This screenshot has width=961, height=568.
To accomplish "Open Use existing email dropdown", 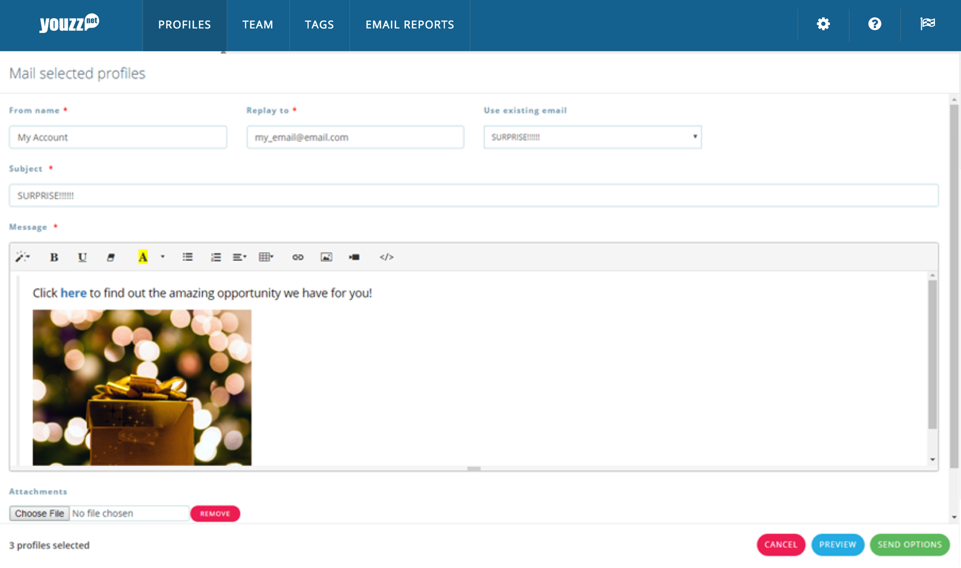I will pyautogui.click(x=592, y=137).
